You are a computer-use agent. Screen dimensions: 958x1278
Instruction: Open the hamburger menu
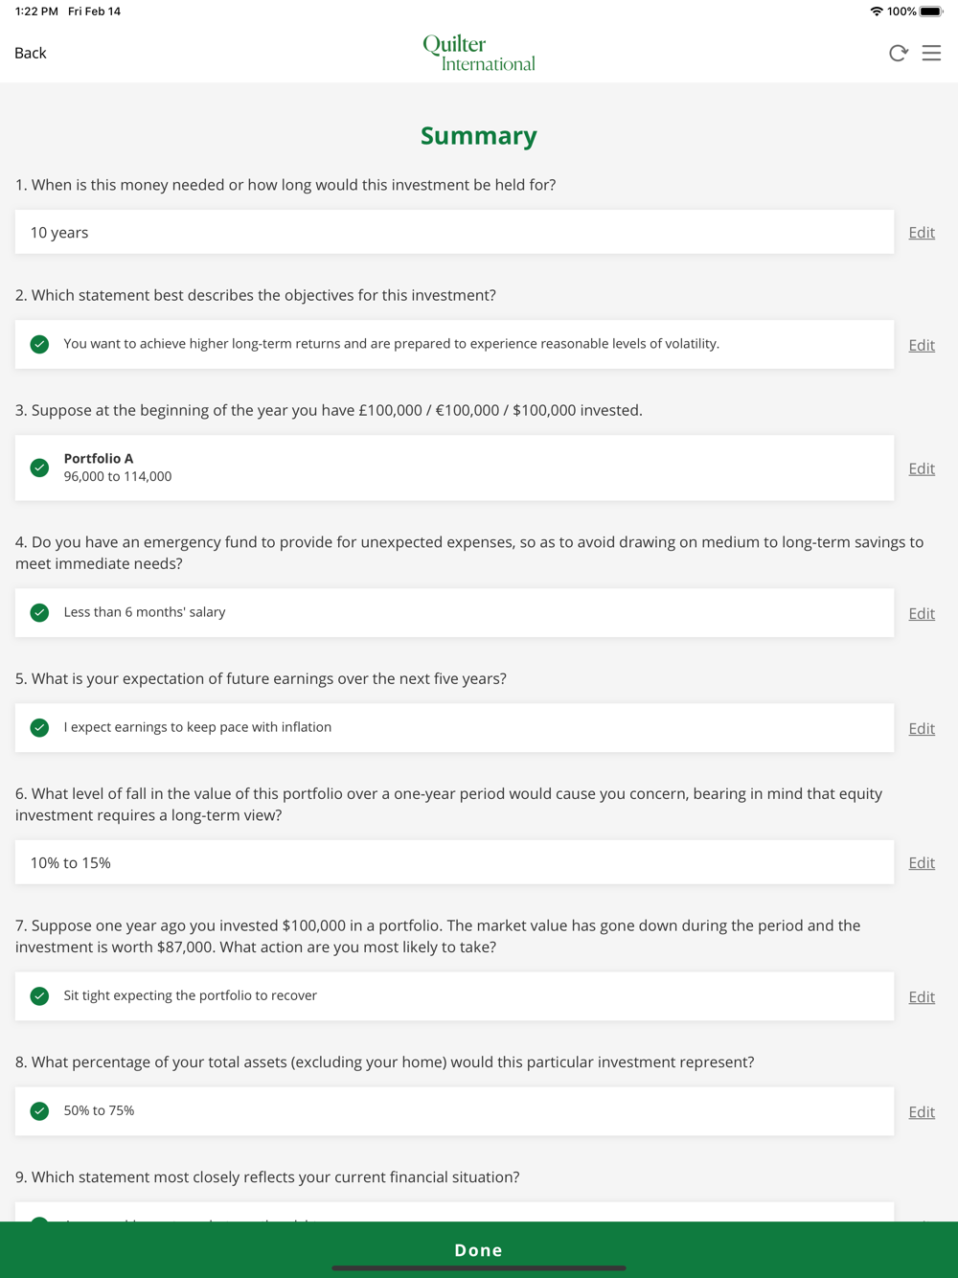coord(931,54)
